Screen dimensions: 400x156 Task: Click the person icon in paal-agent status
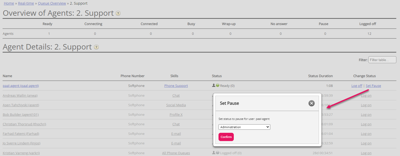[x=214, y=86]
